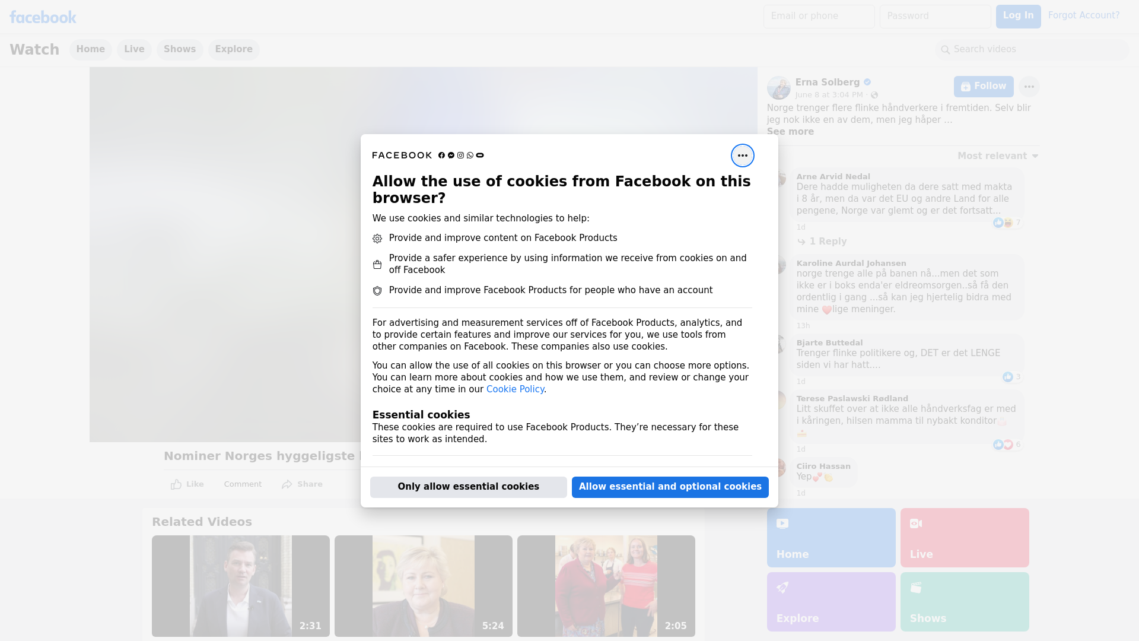
Task: Click Comment under the video
Action: point(243,484)
